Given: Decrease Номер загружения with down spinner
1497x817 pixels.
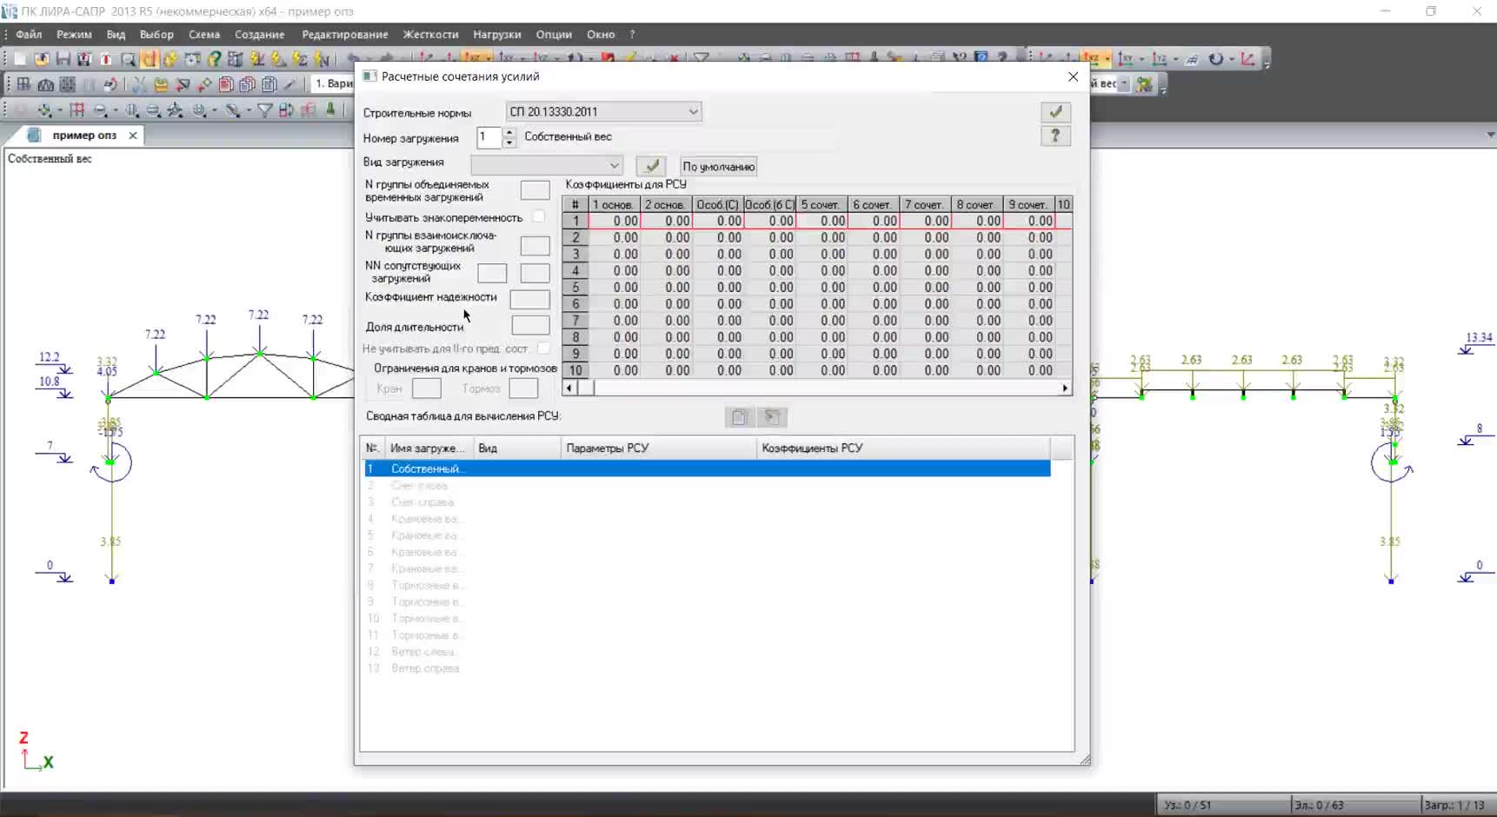Looking at the screenshot, I should (509, 143).
